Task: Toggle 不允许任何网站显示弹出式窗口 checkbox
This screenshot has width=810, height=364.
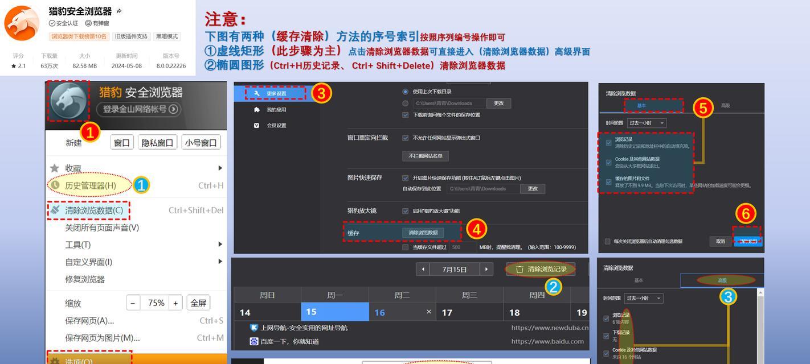Action: coord(406,138)
